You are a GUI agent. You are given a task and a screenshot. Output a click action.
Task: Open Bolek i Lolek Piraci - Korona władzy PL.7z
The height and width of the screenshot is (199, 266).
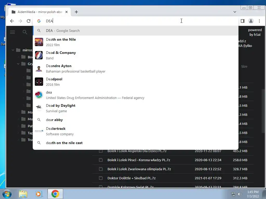139,160
